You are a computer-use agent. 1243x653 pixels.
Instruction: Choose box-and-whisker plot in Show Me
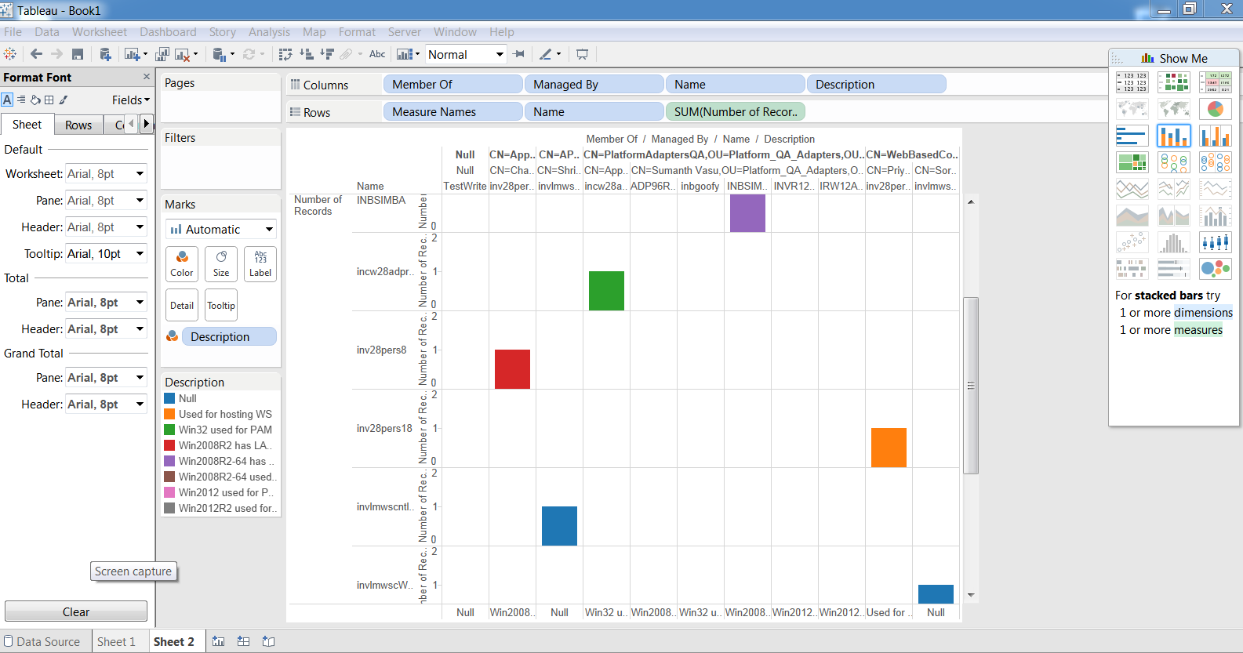pyautogui.click(x=1215, y=242)
